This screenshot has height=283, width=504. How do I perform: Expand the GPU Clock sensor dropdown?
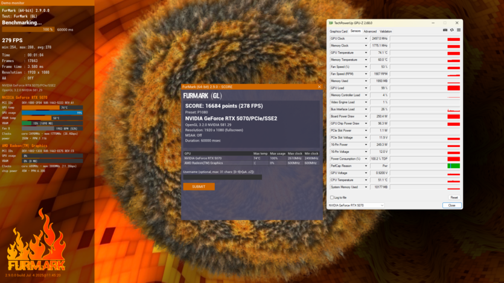click(366, 38)
